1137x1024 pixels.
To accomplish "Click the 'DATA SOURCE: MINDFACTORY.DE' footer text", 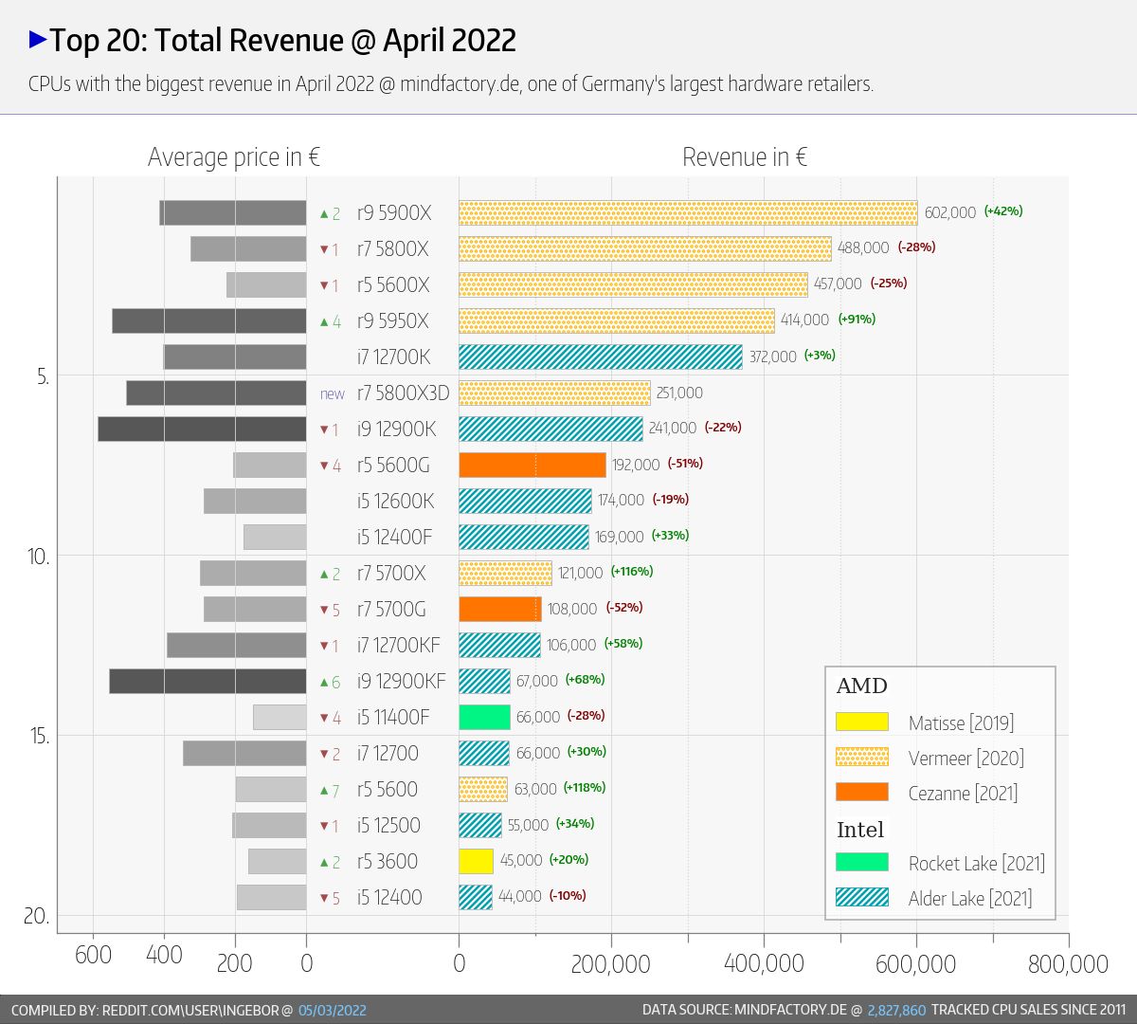I will (745, 1010).
